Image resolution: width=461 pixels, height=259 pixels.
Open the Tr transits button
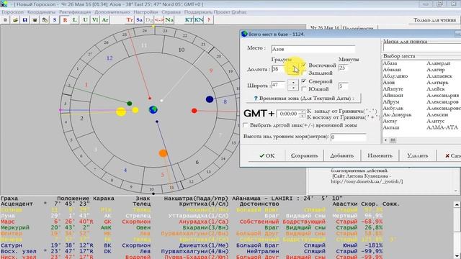coord(130,20)
